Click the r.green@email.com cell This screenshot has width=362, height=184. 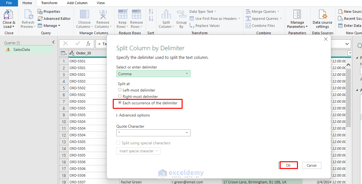click(196, 182)
